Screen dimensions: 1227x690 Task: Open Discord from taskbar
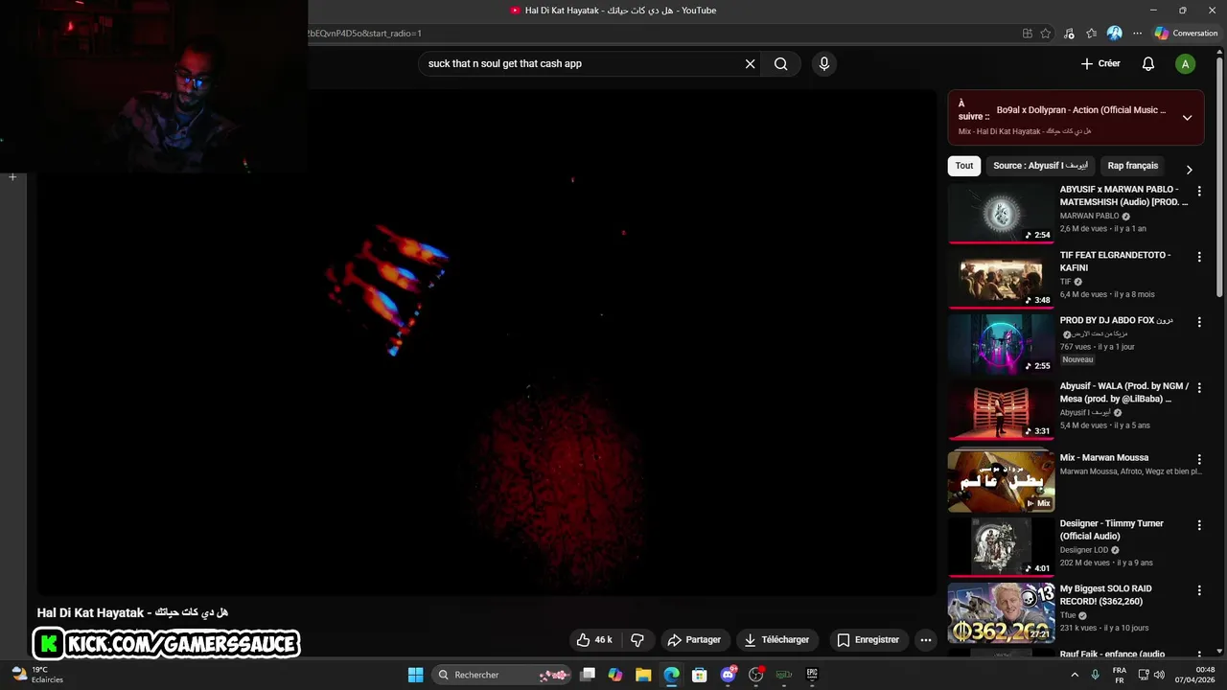click(x=728, y=675)
